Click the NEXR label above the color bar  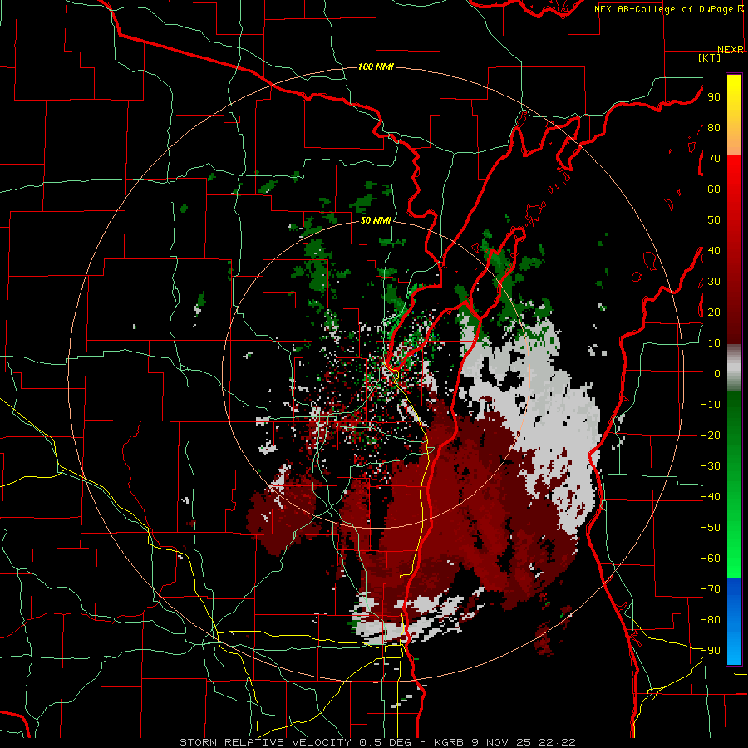731,50
